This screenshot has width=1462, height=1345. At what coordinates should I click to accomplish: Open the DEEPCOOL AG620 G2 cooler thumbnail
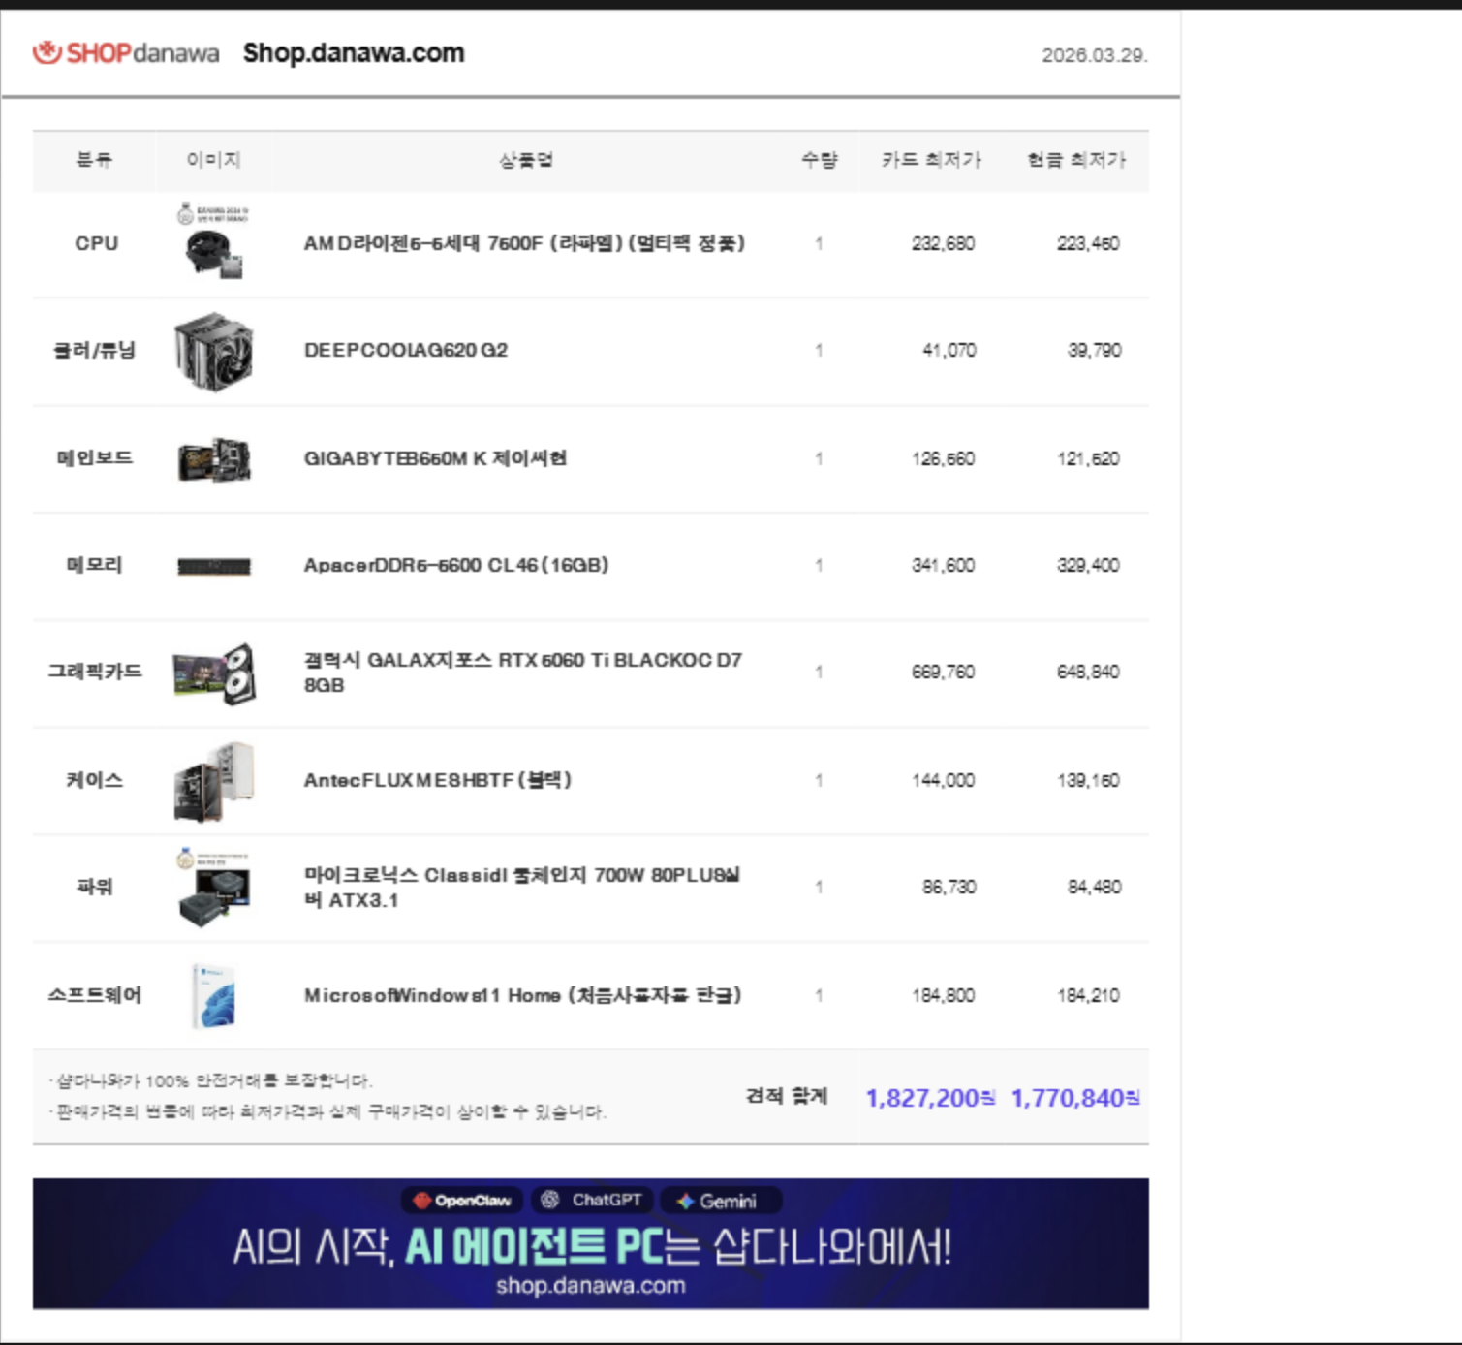pos(214,351)
